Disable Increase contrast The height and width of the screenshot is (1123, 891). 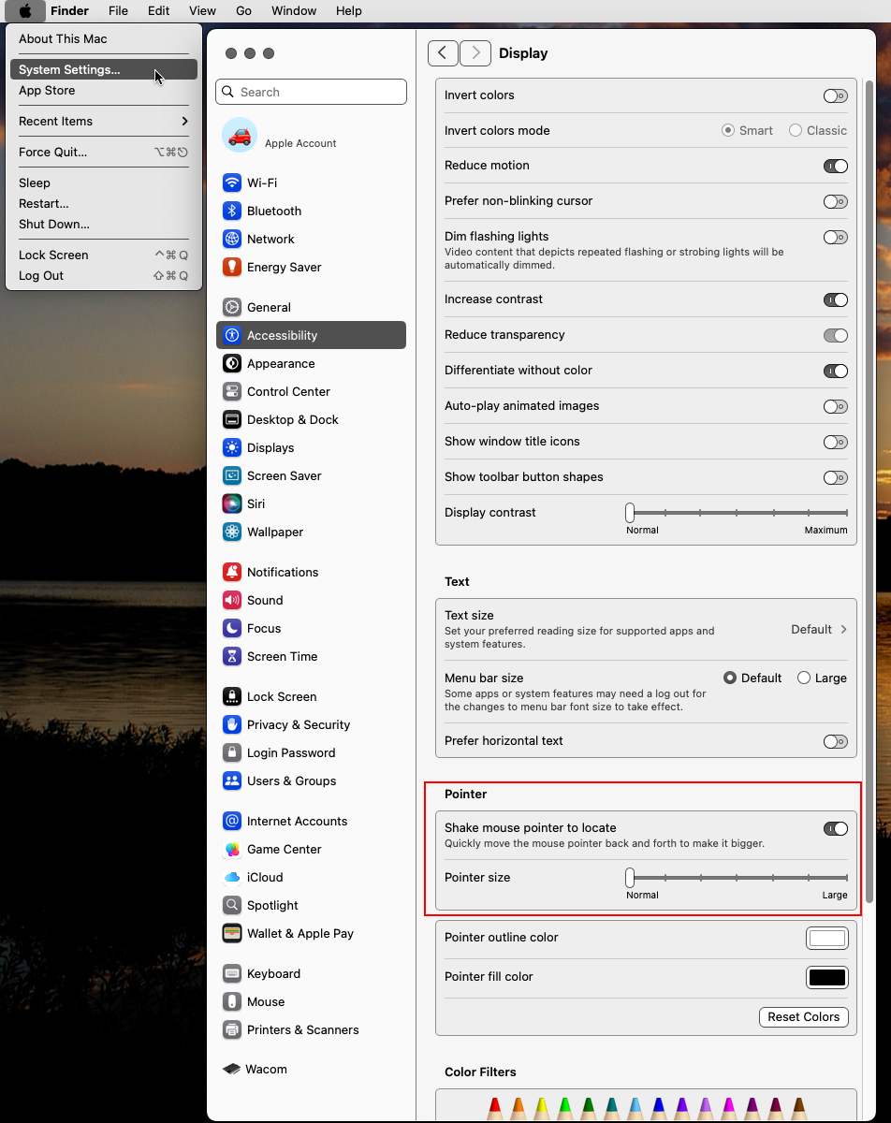pos(835,299)
